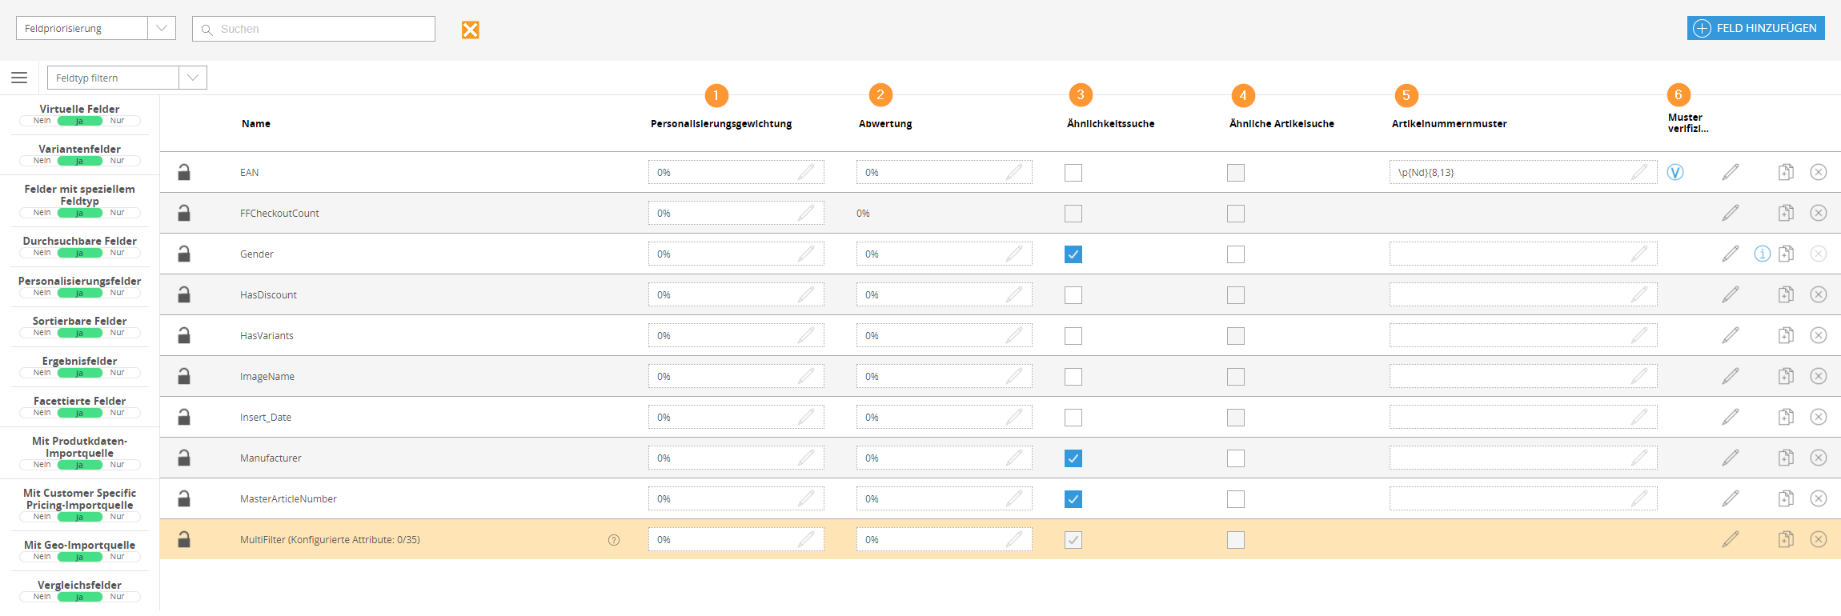The image size is (1841, 616).
Task: Edit the EAN Artikelnummernmuster pattern field
Action: point(1523,172)
